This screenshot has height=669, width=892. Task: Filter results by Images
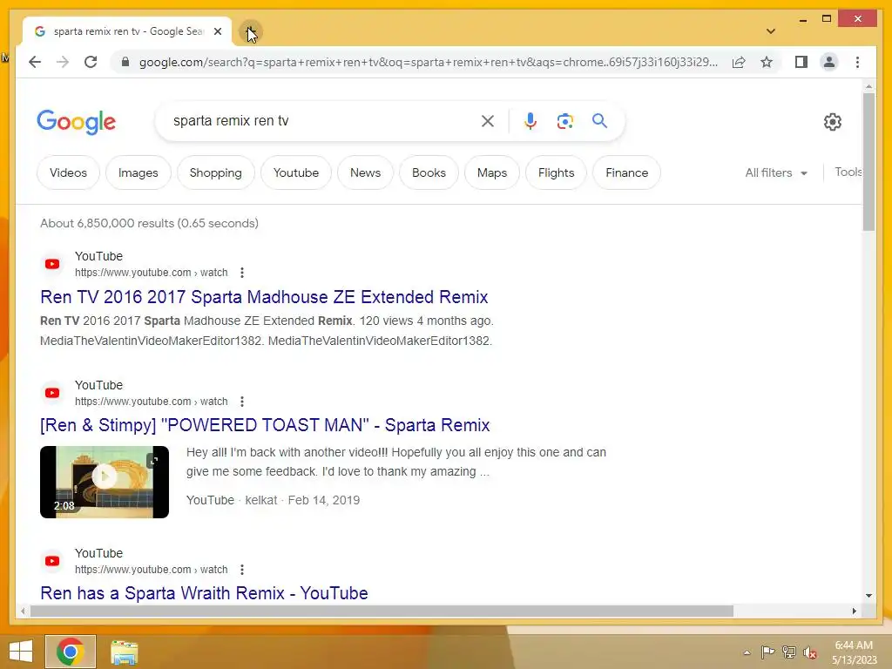pyautogui.click(x=139, y=173)
